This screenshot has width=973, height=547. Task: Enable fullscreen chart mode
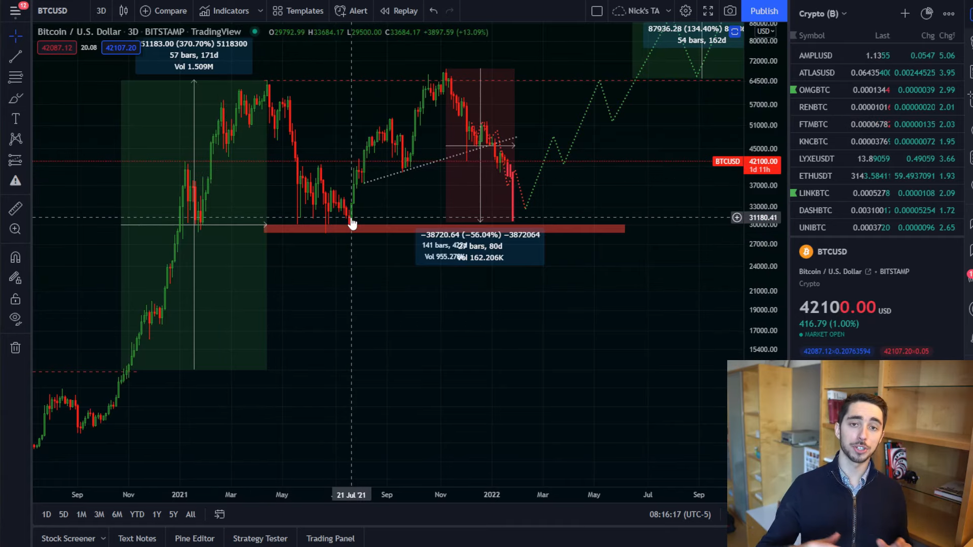click(x=708, y=11)
